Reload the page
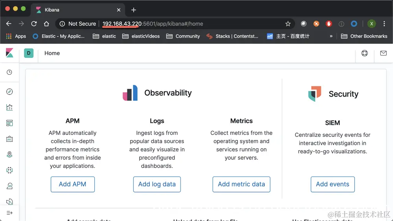Viewport: 393px width, 221px height. pyautogui.click(x=34, y=24)
